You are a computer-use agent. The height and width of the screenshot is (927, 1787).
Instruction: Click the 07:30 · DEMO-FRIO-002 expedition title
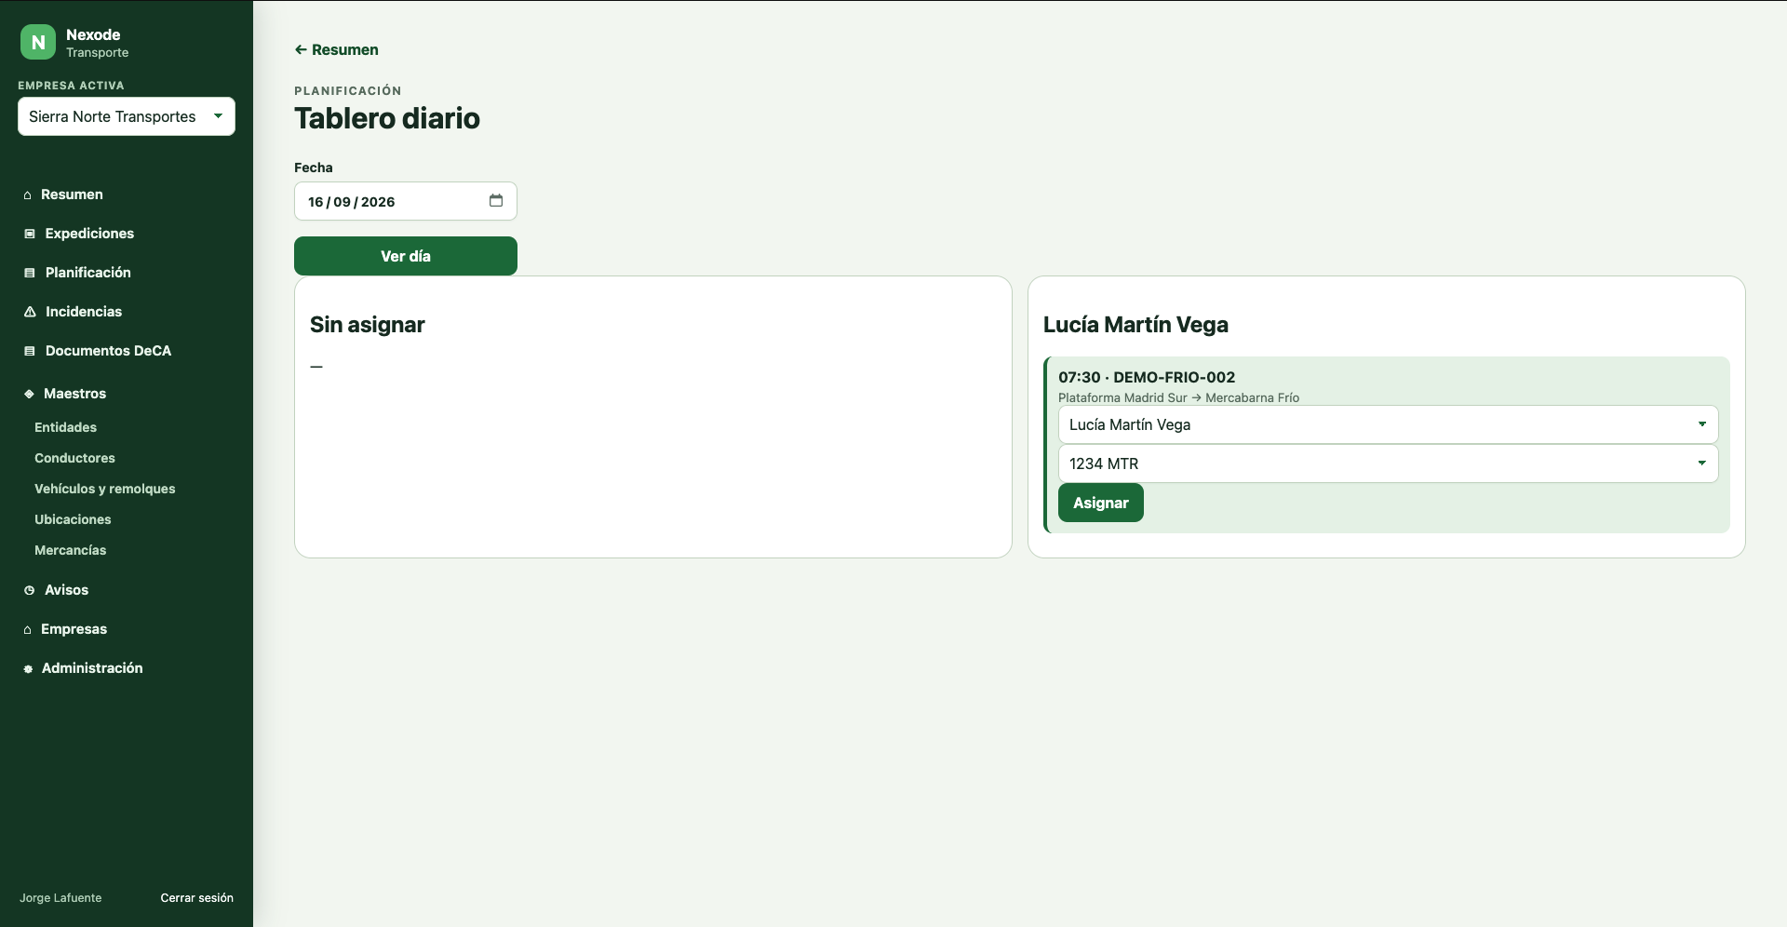click(1147, 377)
